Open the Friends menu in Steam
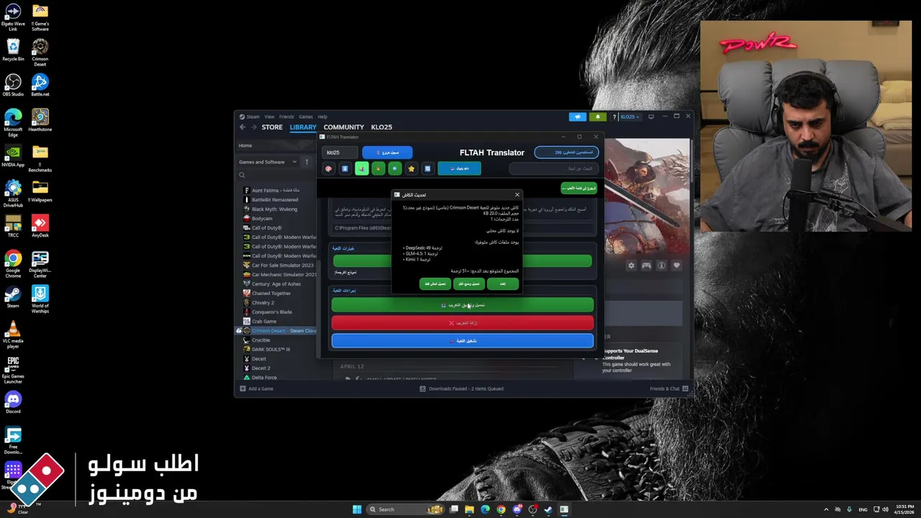The image size is (921, 518). click(x=286, y=117)
